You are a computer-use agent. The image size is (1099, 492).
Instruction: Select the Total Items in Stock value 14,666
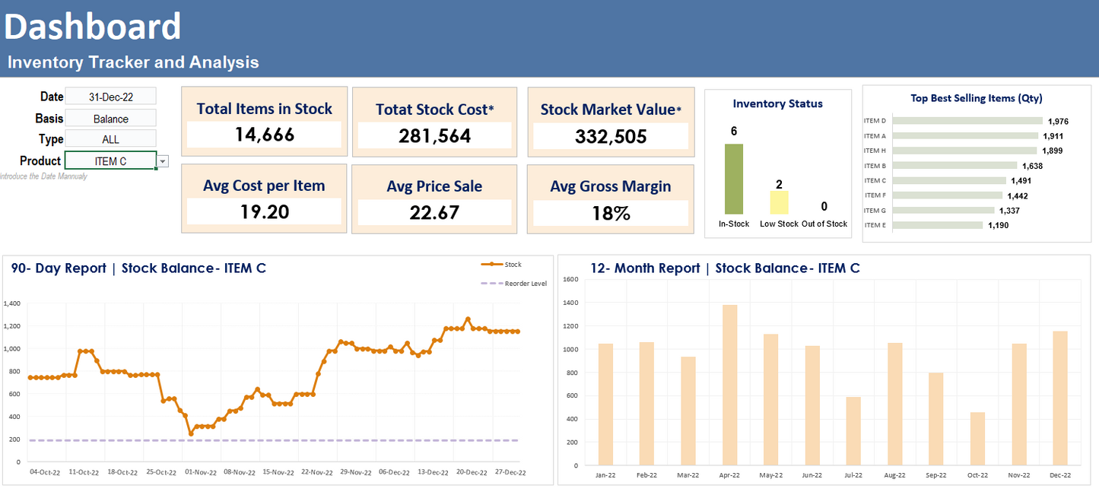(264, 135)
